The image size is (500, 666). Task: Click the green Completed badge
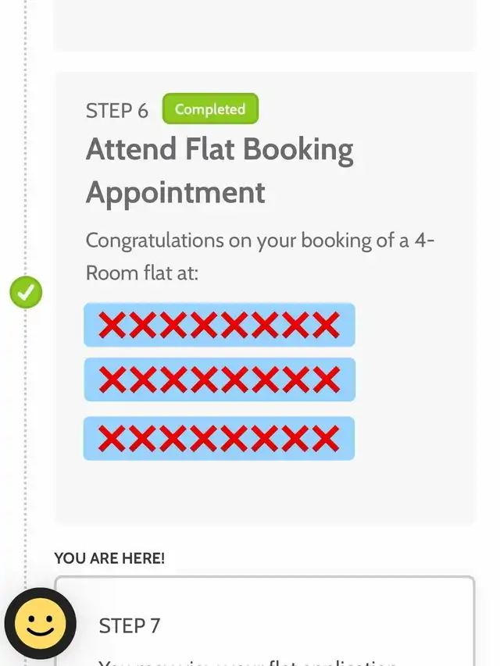[x=209, y=109]
